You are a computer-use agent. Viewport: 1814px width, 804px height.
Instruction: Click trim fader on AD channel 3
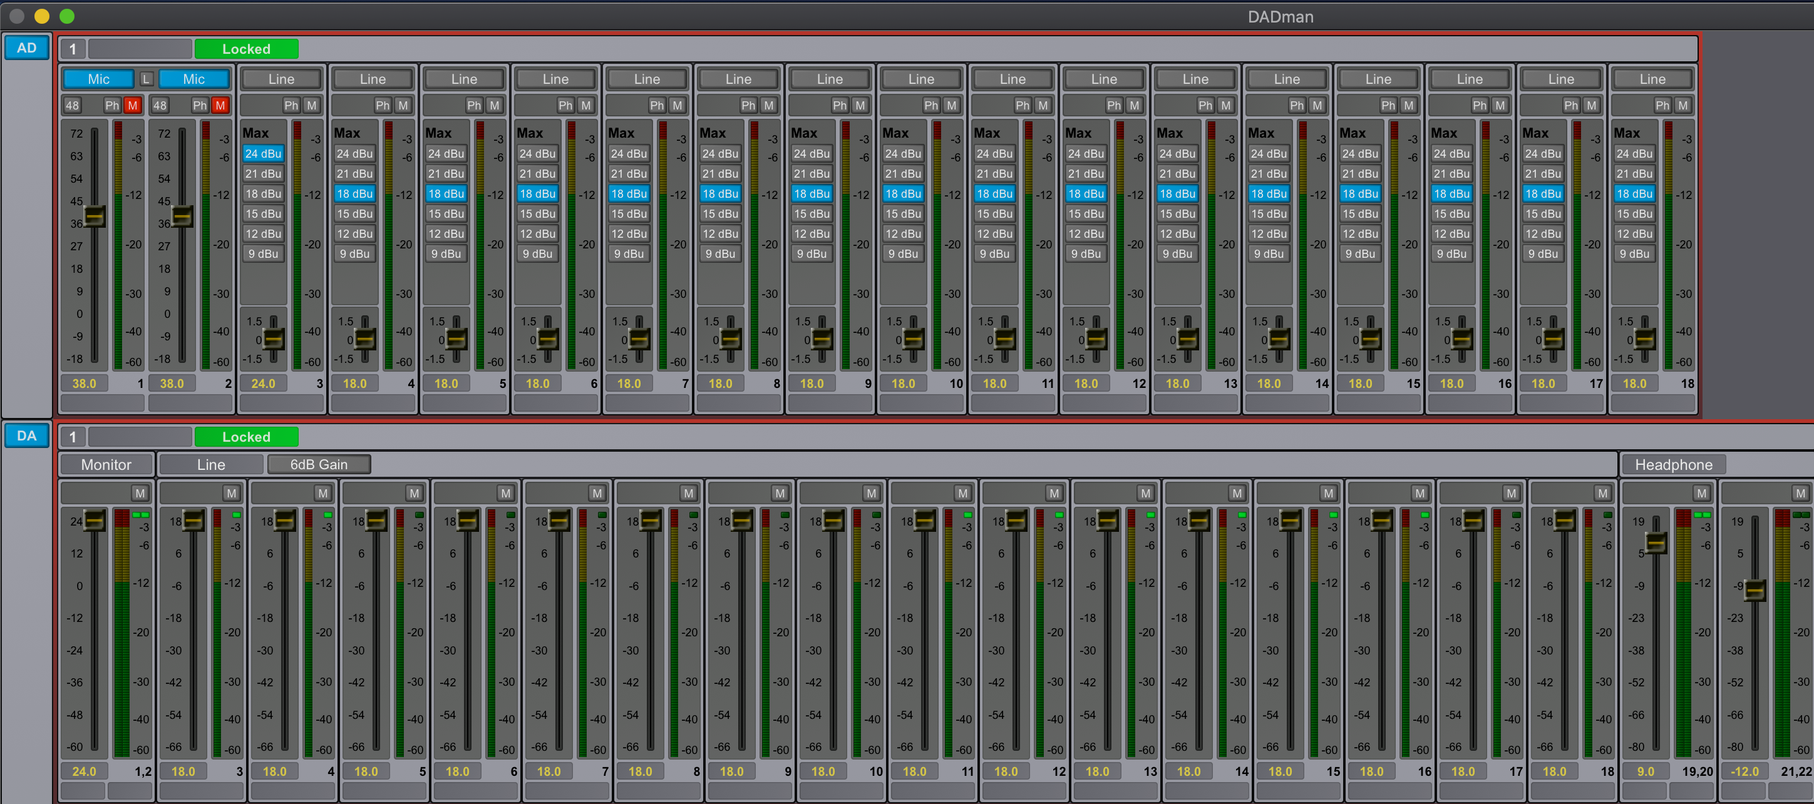274,339
